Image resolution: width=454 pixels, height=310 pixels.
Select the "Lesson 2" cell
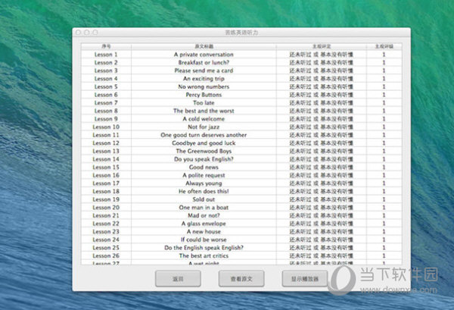coord(106,63)
